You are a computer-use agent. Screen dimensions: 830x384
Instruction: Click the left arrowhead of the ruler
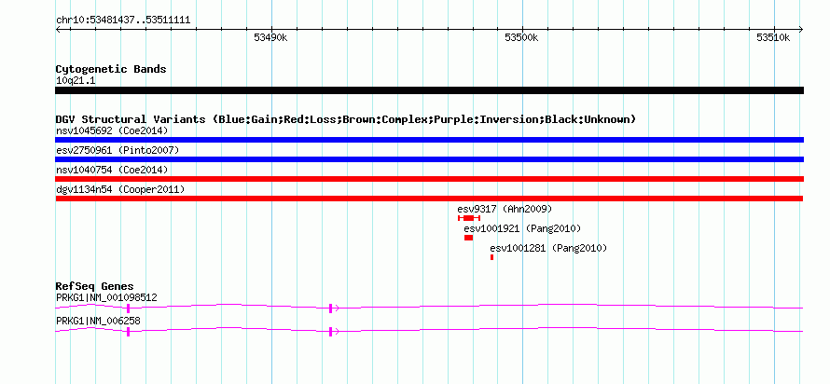(58, 30)
